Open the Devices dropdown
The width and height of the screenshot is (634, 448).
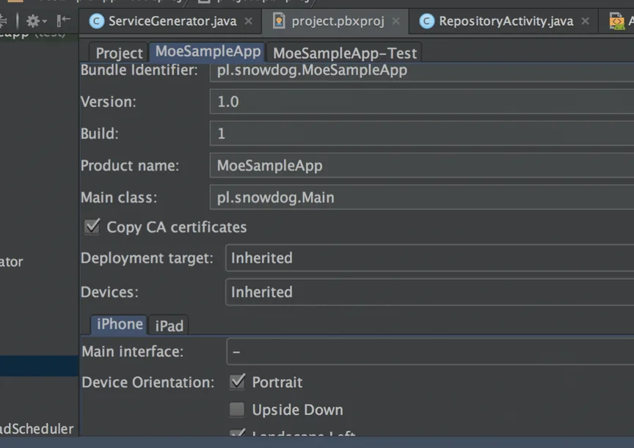429,292
